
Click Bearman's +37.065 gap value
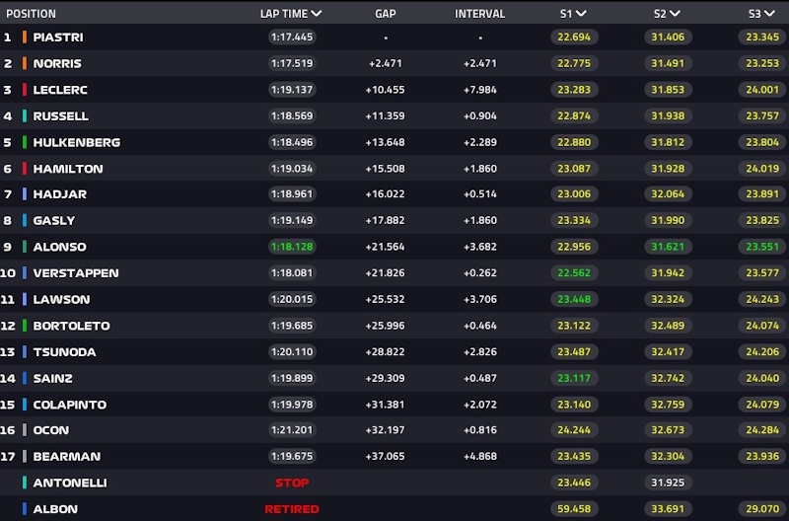click(x=386, y=457)
